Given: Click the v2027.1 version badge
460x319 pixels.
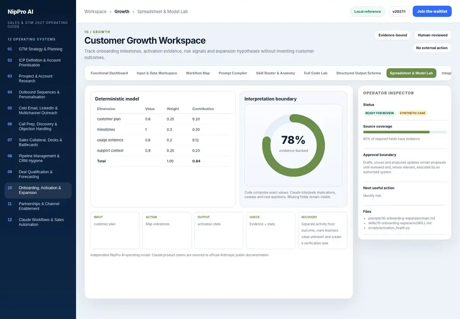Looking at the screenshot, I should (399, 11).
